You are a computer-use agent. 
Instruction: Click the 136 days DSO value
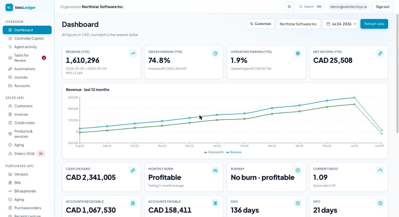245,210
